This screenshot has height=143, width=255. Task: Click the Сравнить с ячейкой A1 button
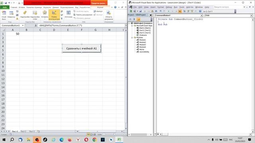click(x=81, y=48)
